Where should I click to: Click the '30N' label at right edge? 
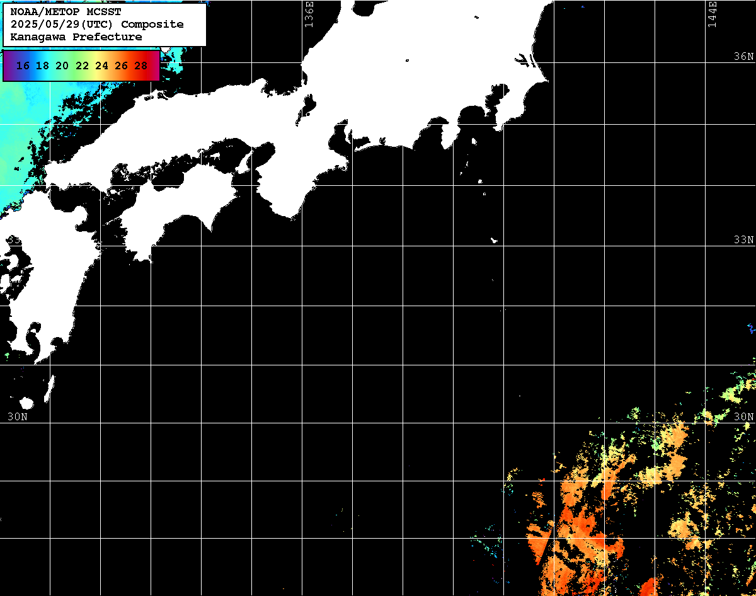pos(743,416)
